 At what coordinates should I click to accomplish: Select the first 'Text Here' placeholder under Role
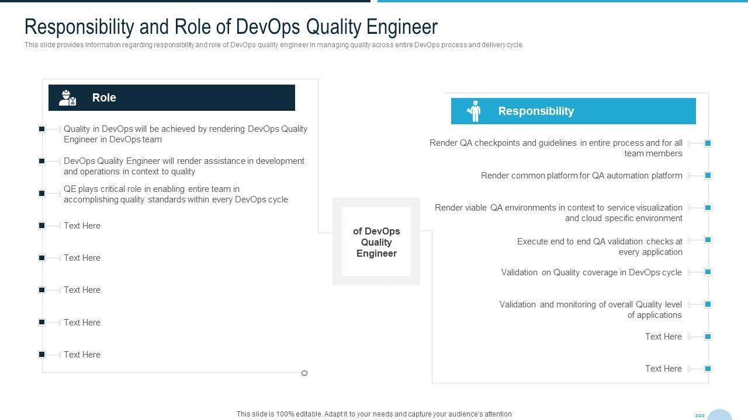[82, 226]
